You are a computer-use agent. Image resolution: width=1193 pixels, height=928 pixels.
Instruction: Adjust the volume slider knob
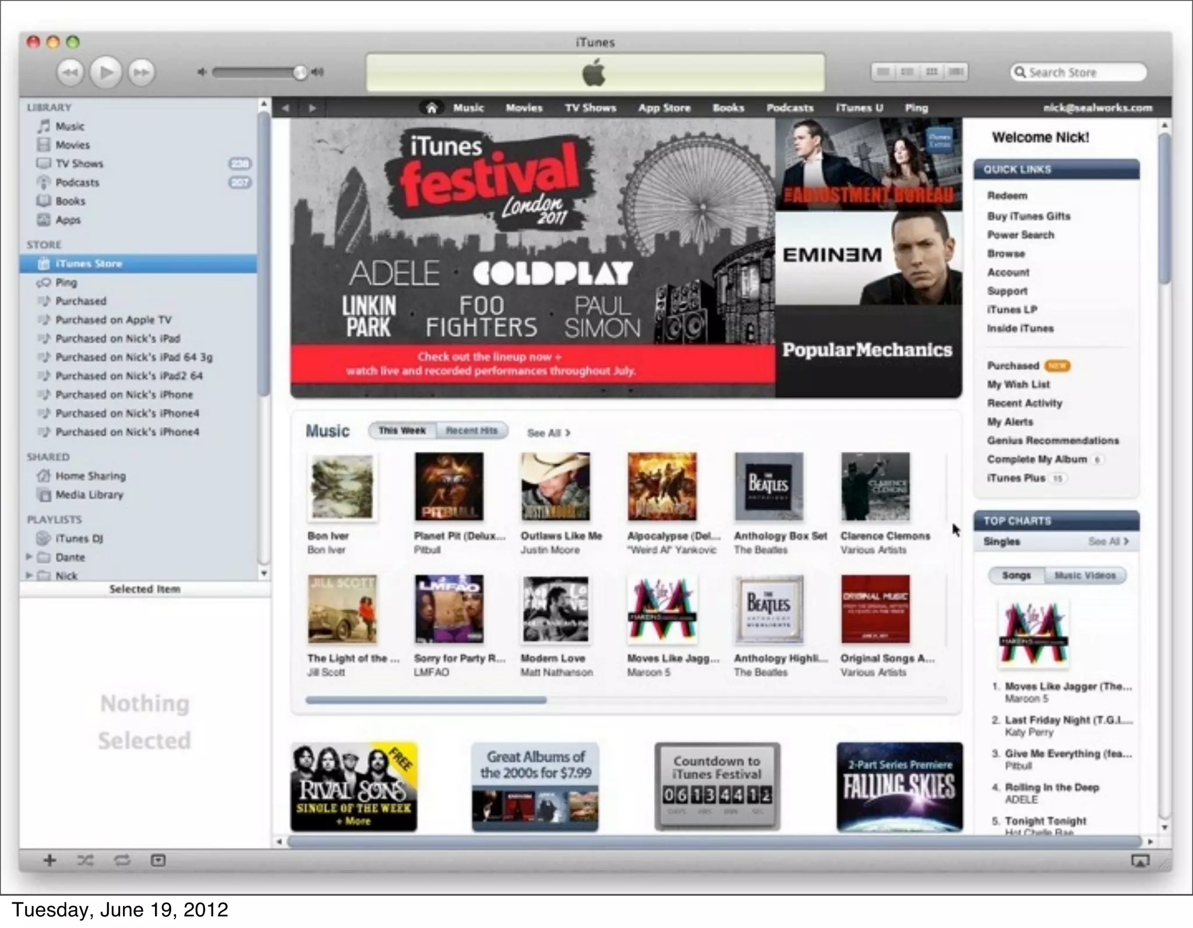[300, 72]
